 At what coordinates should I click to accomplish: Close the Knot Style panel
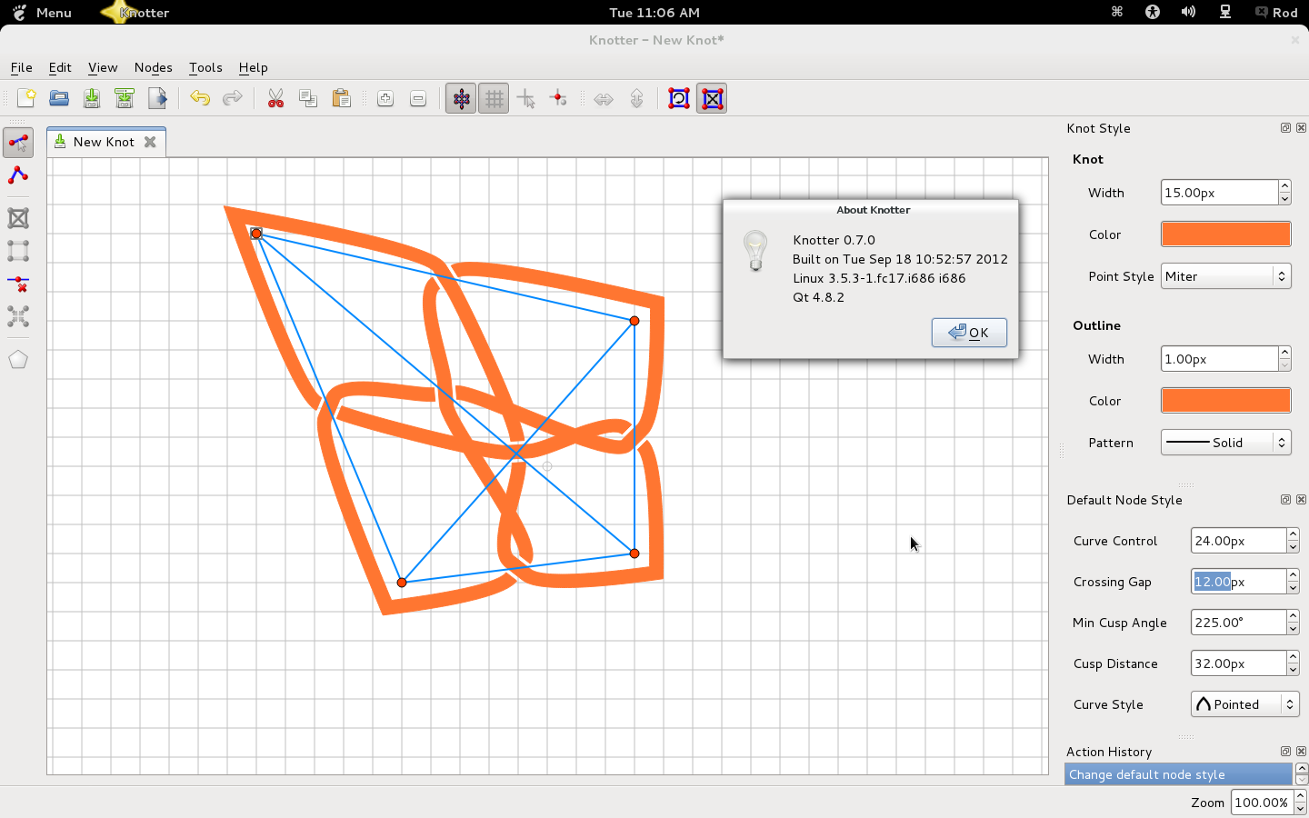(1301, 128)
